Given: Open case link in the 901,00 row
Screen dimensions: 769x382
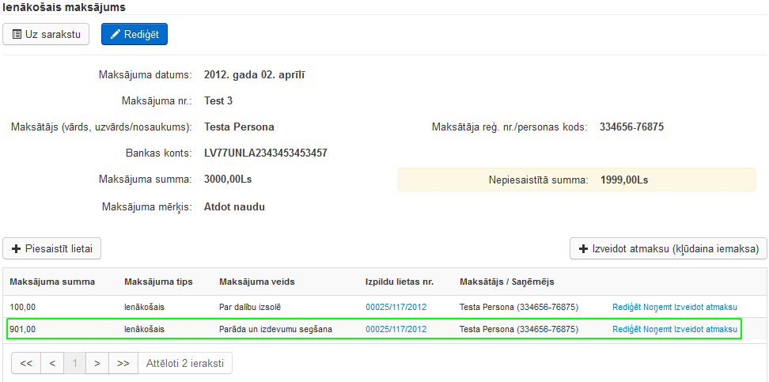Looking at the screenshot, I should [396, 329].
